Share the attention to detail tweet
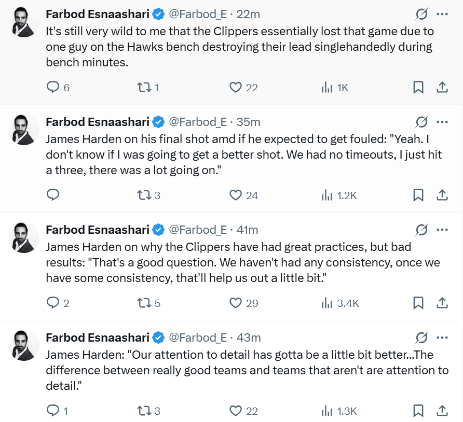463x422 pixels. coord(442,411)
